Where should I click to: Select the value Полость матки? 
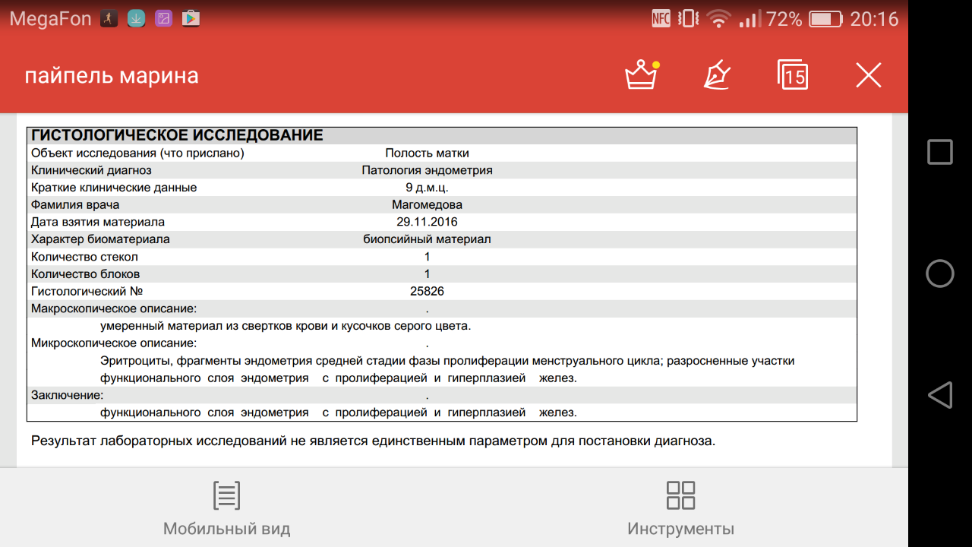click(427, 153)
